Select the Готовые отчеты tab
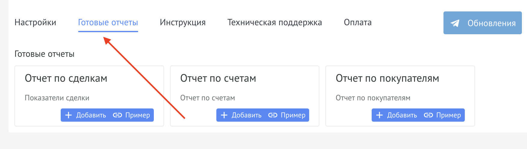527x149 pixels. [x=108, y=23]
